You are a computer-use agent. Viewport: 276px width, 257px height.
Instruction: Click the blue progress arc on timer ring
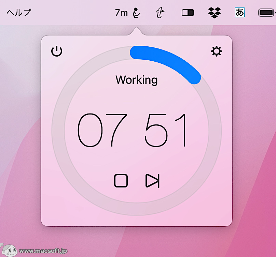(169, 61)
